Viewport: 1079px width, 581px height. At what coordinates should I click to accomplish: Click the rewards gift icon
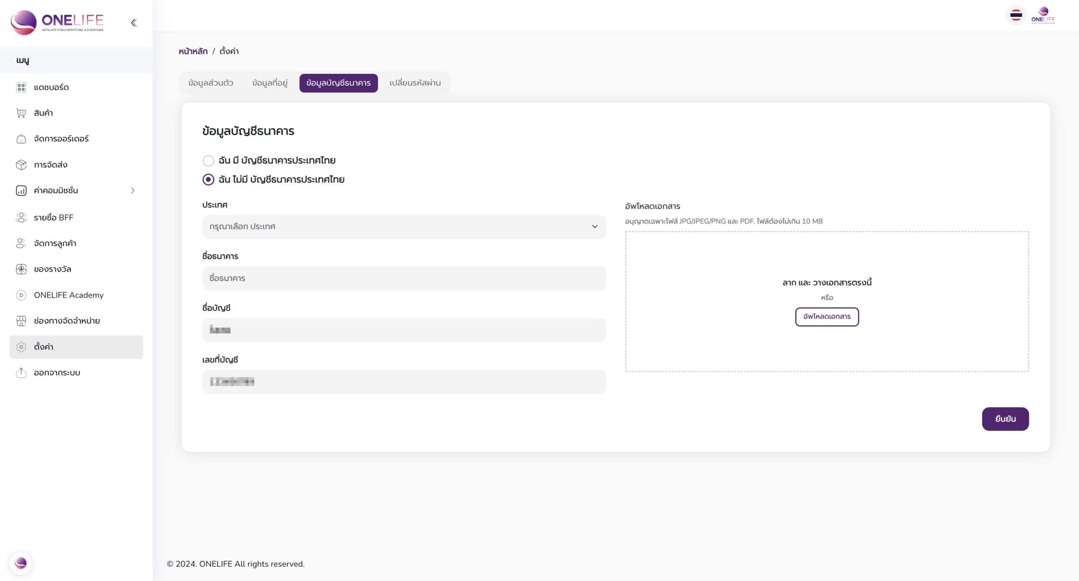21,269
